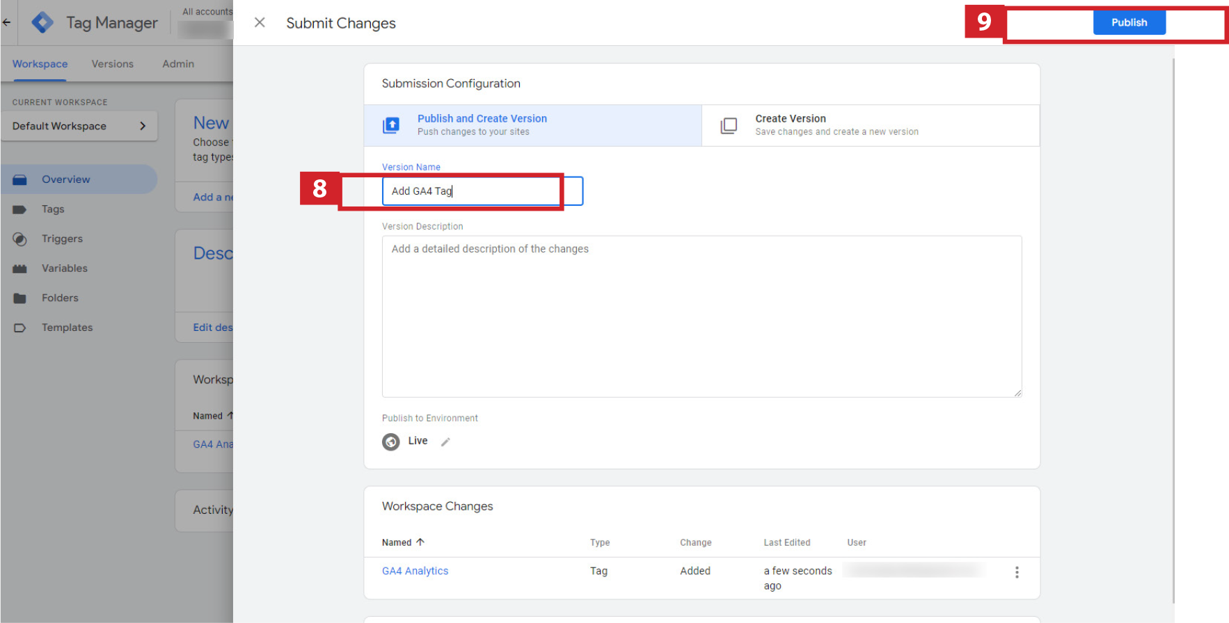
Task: Sort Workspace Changes by Named column
Action: 403,542
